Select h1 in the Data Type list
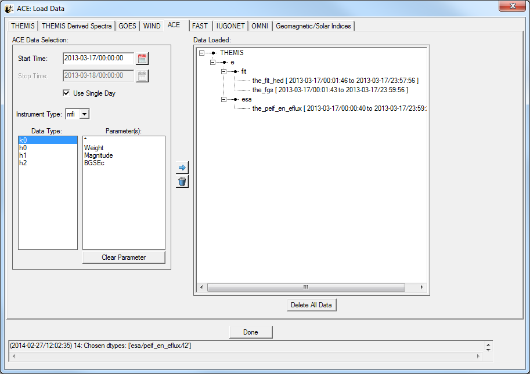This screenshot has height=374, width=530. coord(23,155)
